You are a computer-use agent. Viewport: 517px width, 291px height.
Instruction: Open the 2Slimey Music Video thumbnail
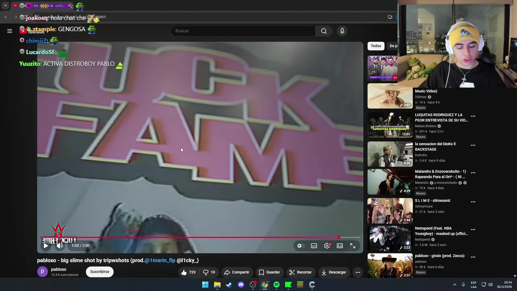coord(390,96)
